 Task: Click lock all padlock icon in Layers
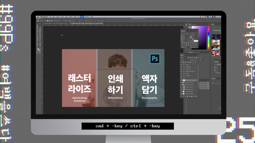click(x=190, y=62)
